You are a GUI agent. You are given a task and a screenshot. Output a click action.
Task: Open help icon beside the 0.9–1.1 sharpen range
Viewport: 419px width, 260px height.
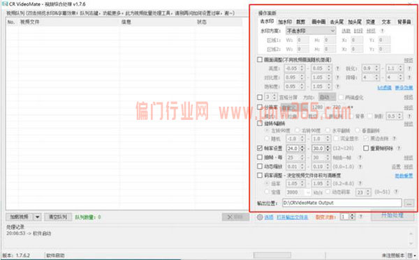409,68
